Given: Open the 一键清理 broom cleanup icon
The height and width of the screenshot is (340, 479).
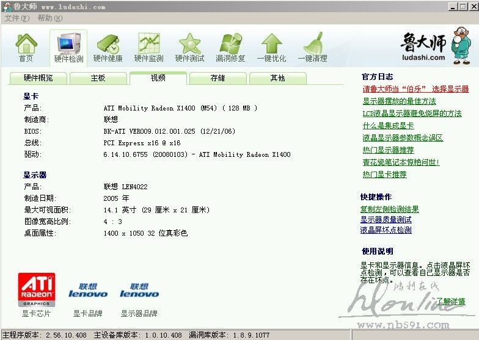Looking at the screenshot, I should click(x=312, y=45).
